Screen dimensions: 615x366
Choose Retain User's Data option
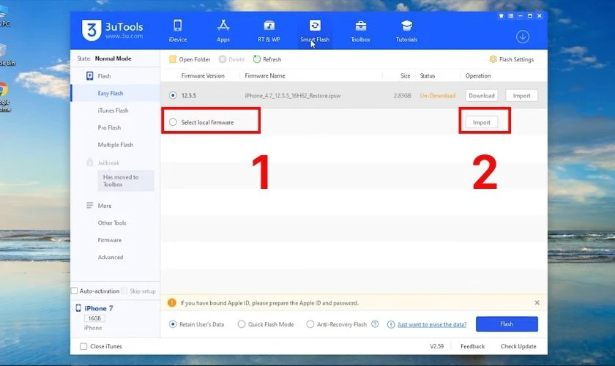pos(173,324)
